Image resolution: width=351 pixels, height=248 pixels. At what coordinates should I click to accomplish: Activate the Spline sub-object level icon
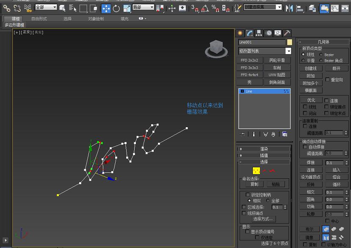click(x=272, y=171)
